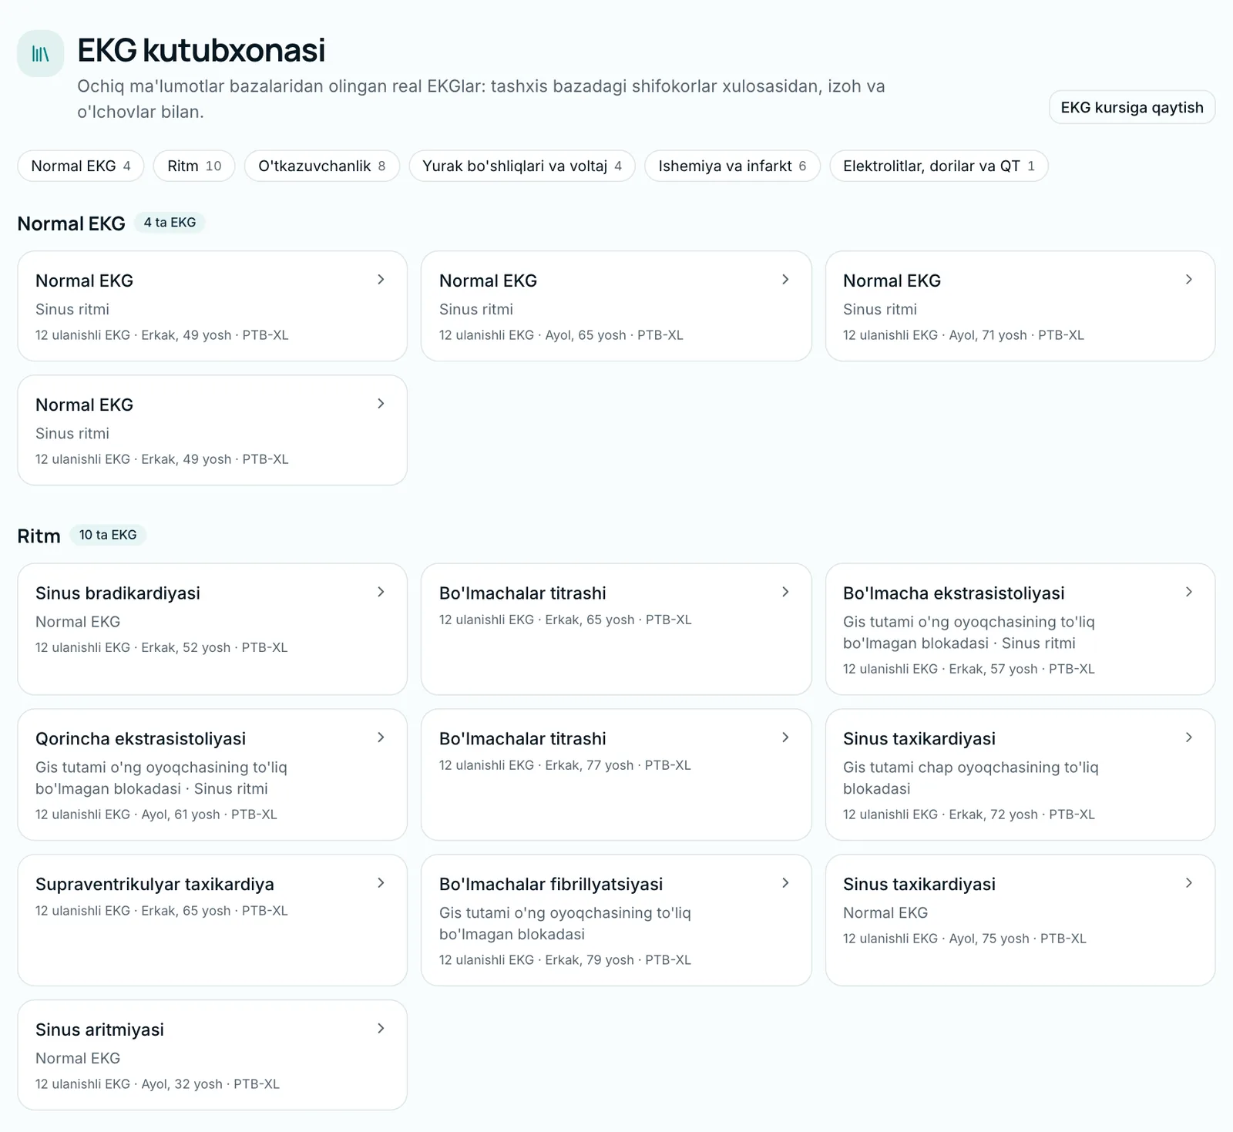The width and height of the screenshot is (1233, 1132).
Task: Jump to O'tkazuvchanlik category chip
Action: click(x=322, y=166)
